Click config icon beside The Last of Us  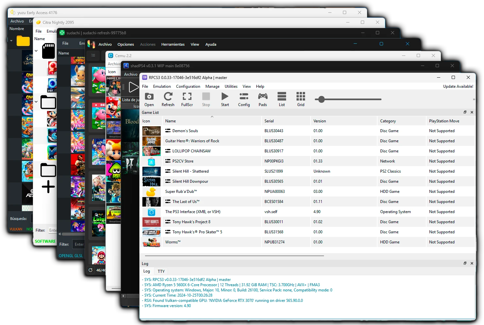point(168,202)
